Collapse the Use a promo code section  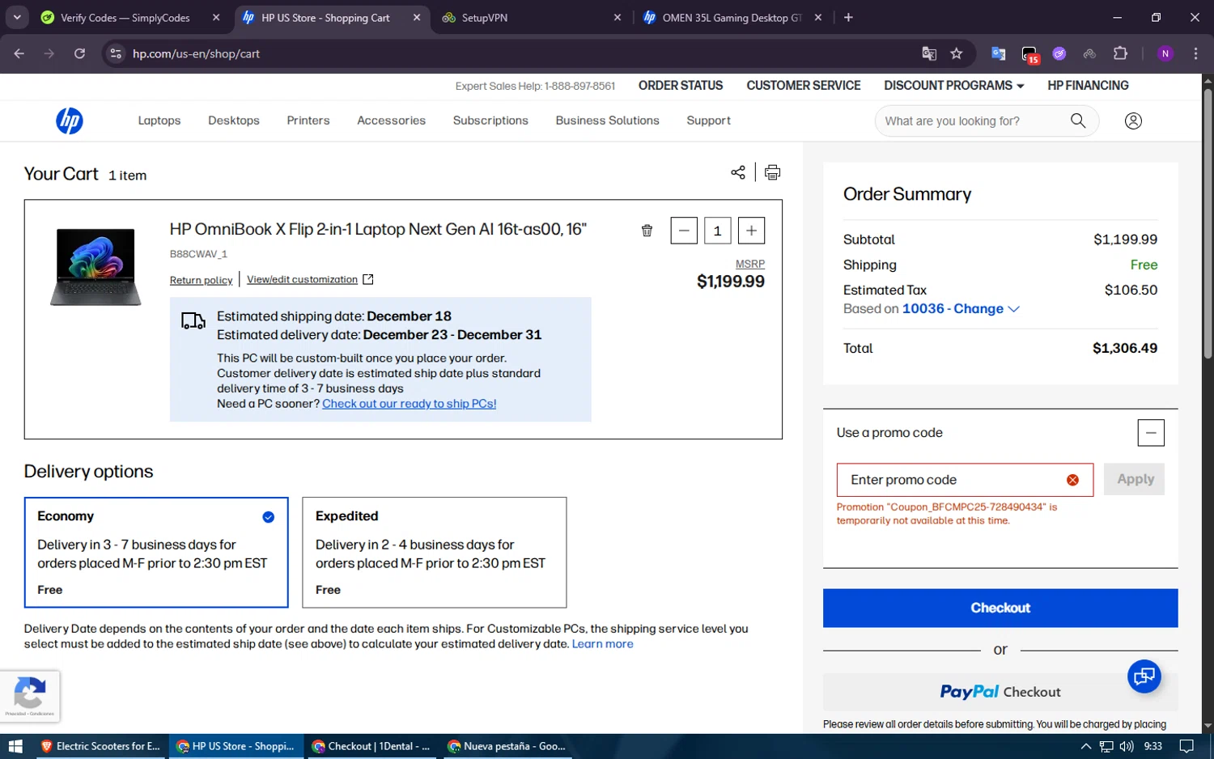(x=1151, y=433)
